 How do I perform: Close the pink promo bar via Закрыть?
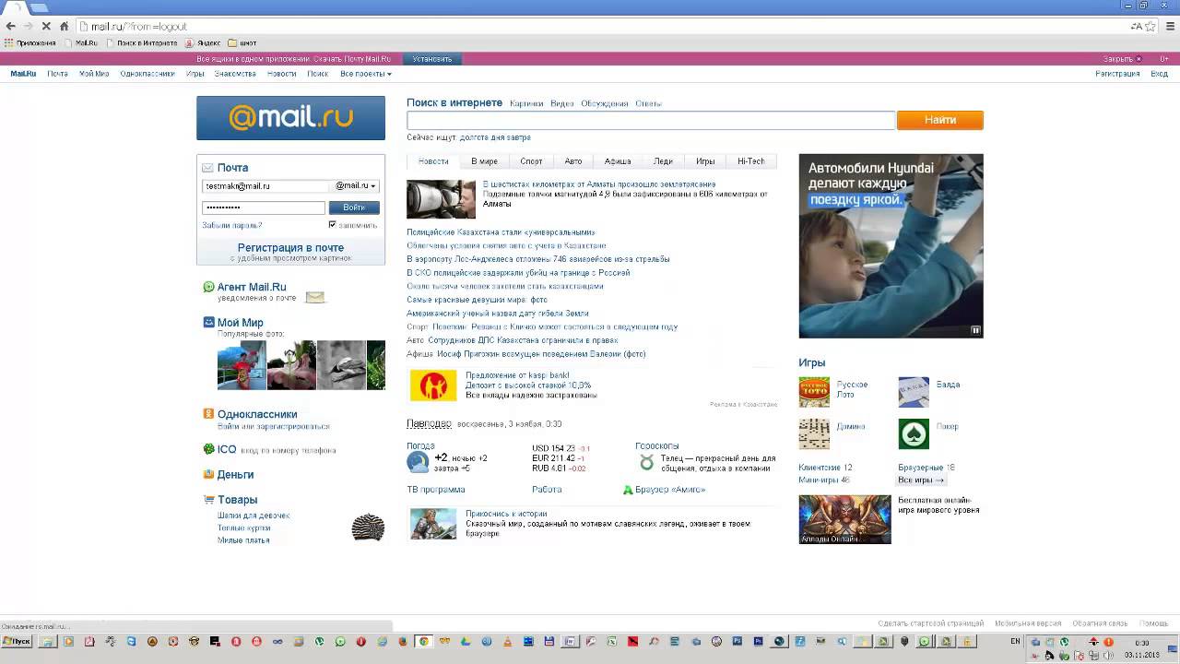coord(1122,59)
